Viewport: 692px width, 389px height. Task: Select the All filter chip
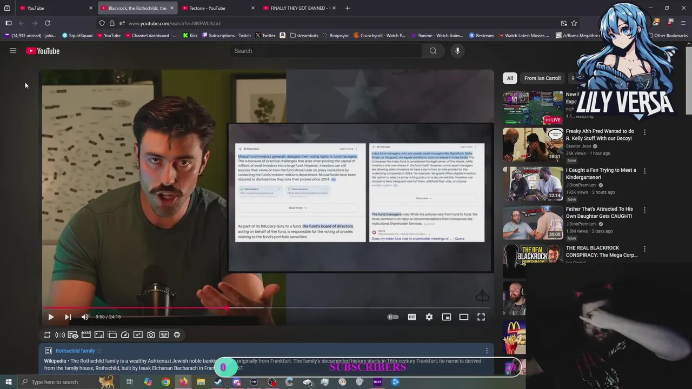510,78
